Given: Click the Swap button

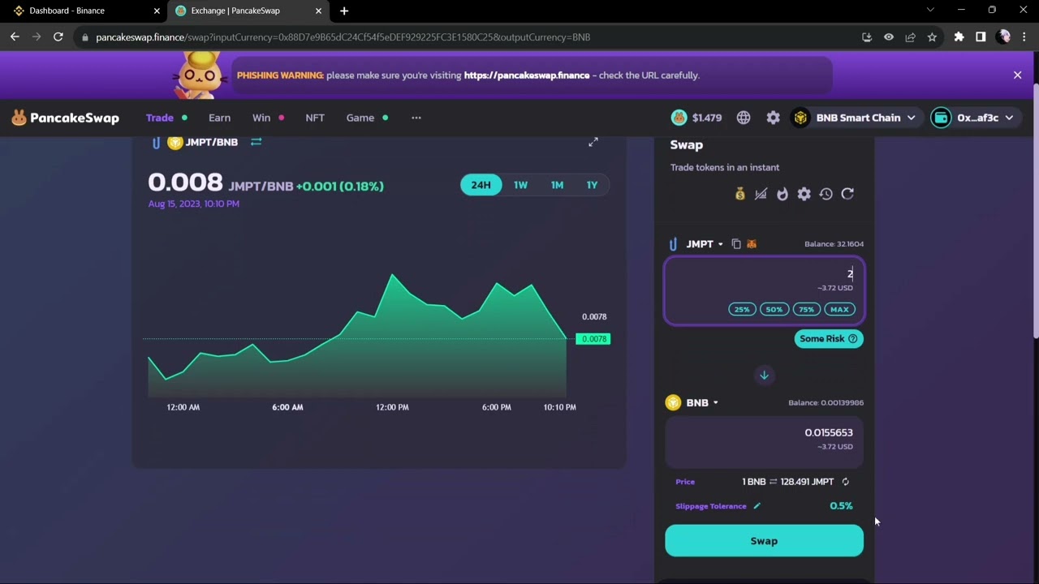Looking at the screenshot, I should click(764, 541).
